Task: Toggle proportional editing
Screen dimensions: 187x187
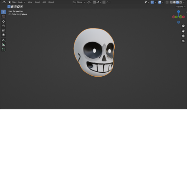Action: click(x=104, y=2)
